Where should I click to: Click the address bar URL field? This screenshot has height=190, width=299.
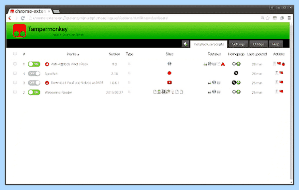(x=143, y=18)
